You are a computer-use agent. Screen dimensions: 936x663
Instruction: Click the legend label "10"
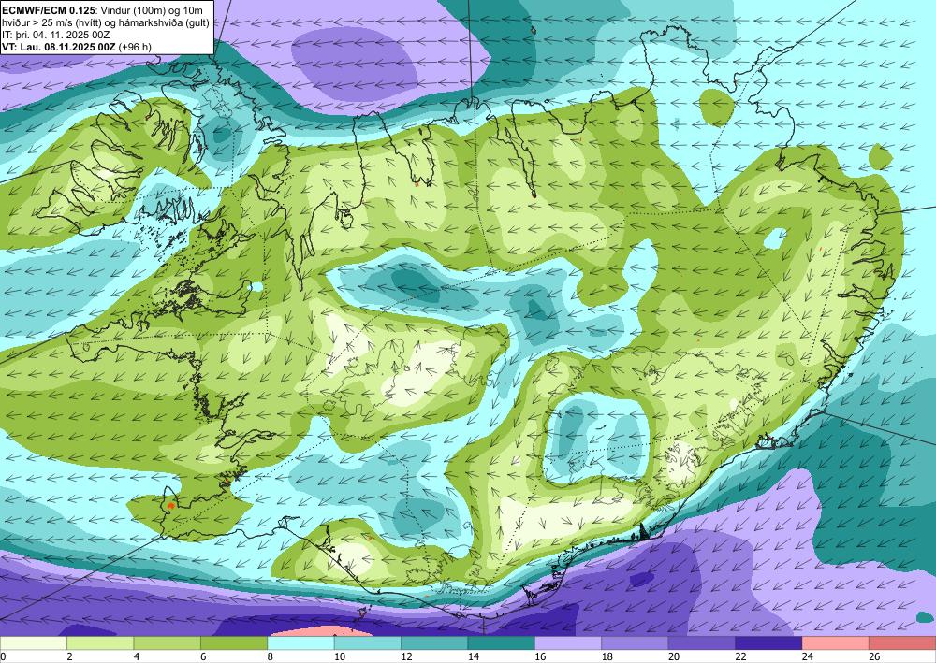pyautogui.click(x=340, y=656)
